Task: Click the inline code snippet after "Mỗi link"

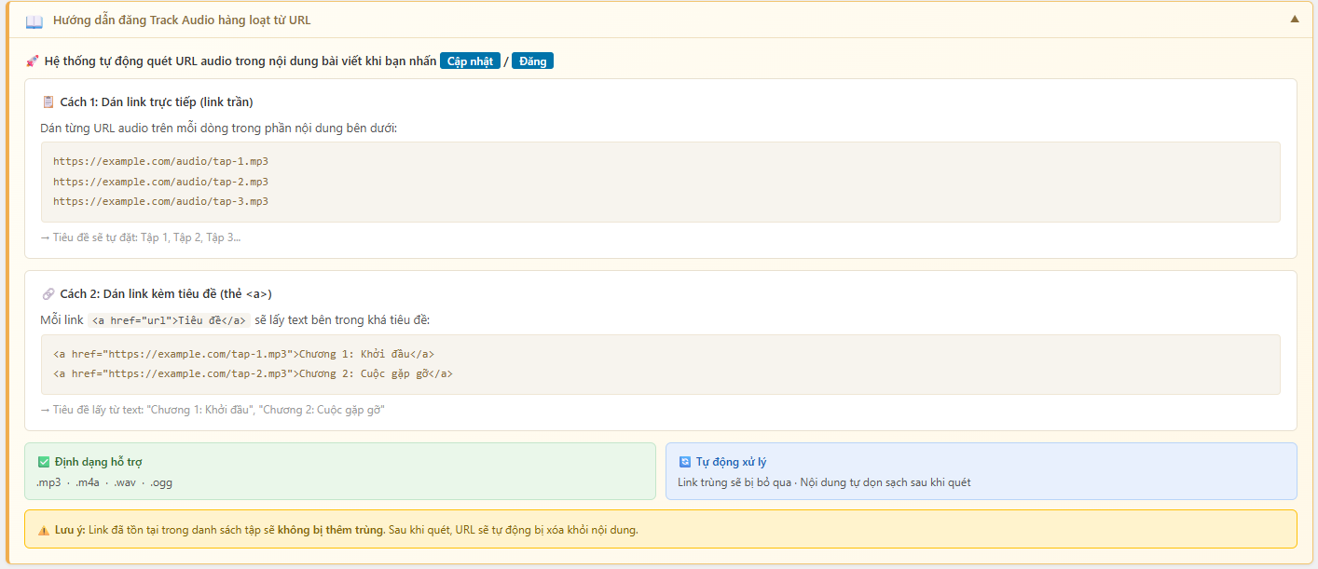Action: pyautogui.click(x=169, y=320)
